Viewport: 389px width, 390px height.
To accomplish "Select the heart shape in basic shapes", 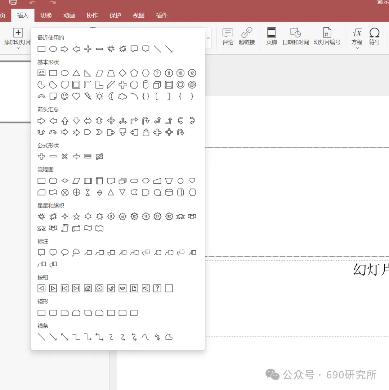I will [76, 96].
